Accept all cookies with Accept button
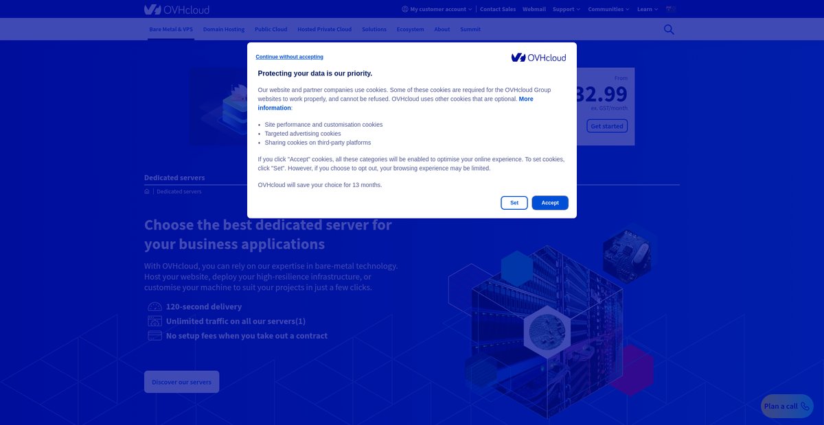 550,203
